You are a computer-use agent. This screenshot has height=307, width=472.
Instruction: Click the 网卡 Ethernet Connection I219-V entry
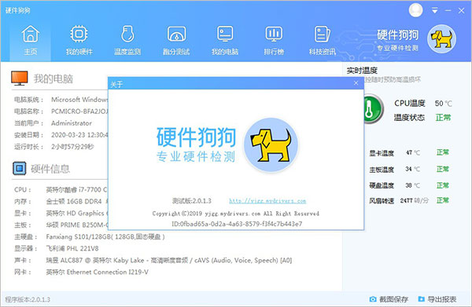(x=97, y=272)
